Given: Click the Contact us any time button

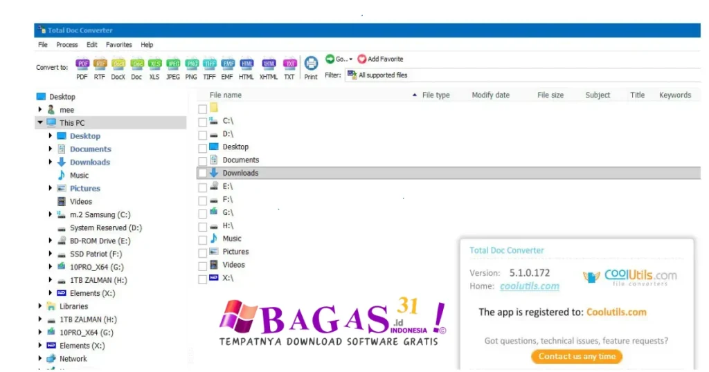Looking at the screenshot, I should pos(577,356).
